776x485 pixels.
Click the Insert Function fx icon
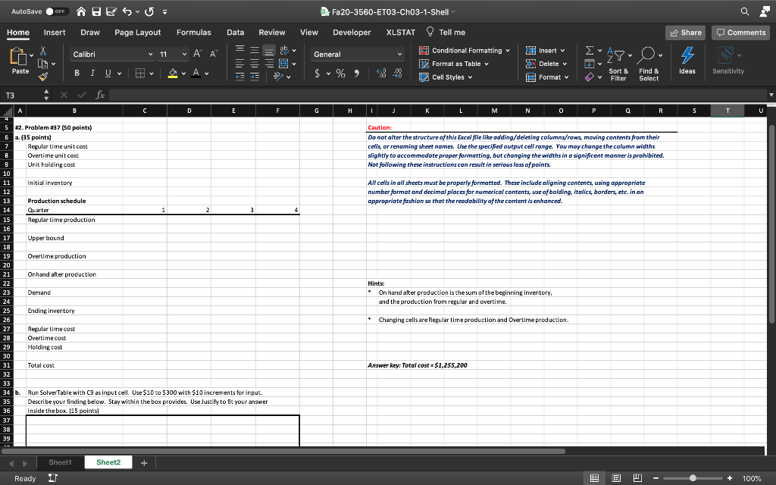[102, 96]
